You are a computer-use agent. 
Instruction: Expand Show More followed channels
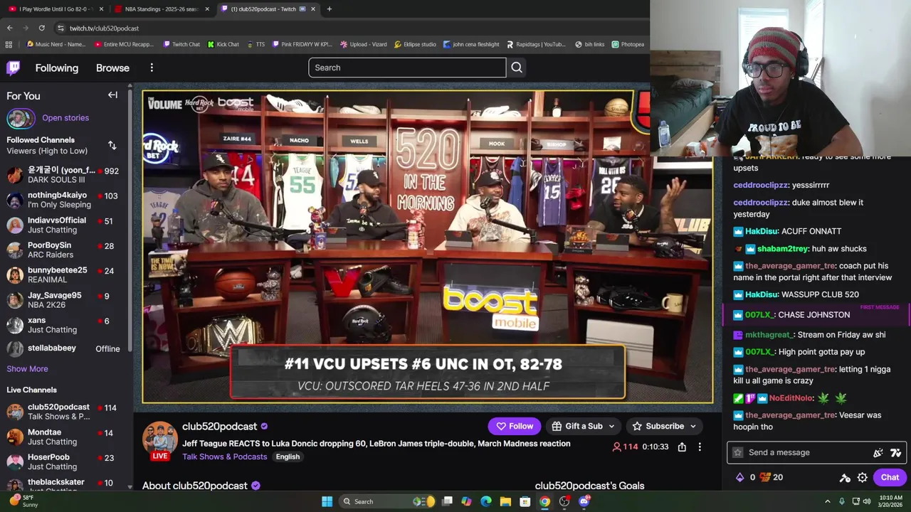coord(27,368)
